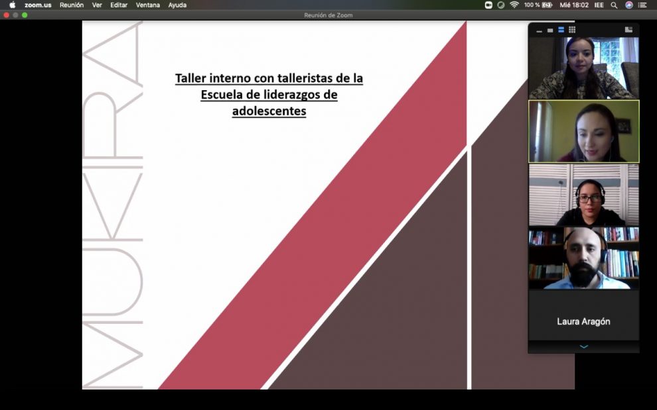
Task: Switch to grid gallery view
Action: pos(572,30)
